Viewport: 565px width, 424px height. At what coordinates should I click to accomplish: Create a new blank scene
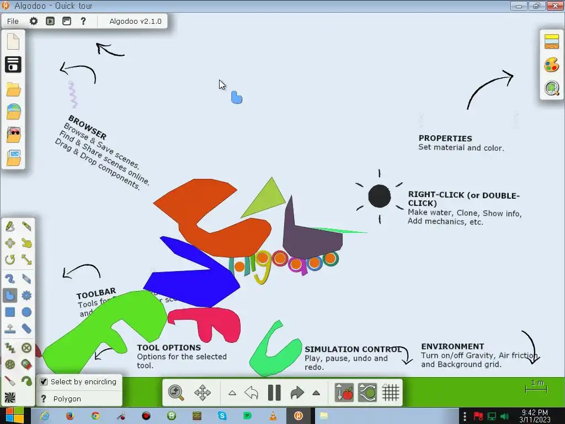[13, 41]
